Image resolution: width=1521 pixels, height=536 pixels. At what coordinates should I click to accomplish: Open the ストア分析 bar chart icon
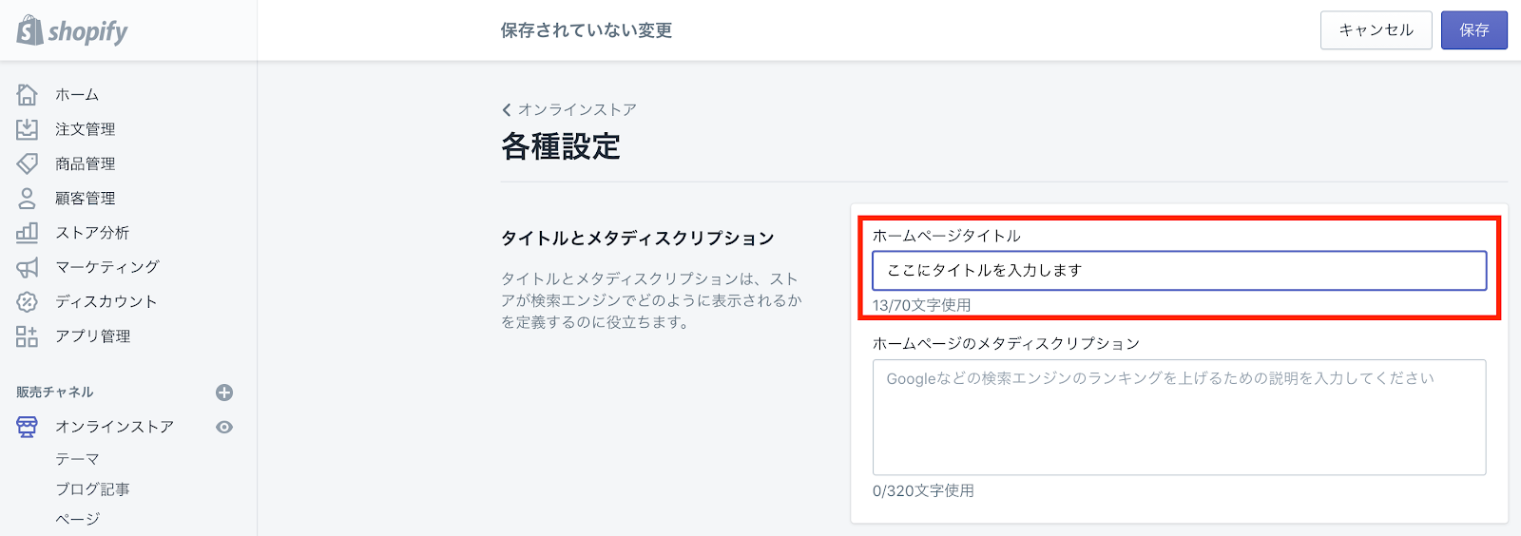(28, 232)
